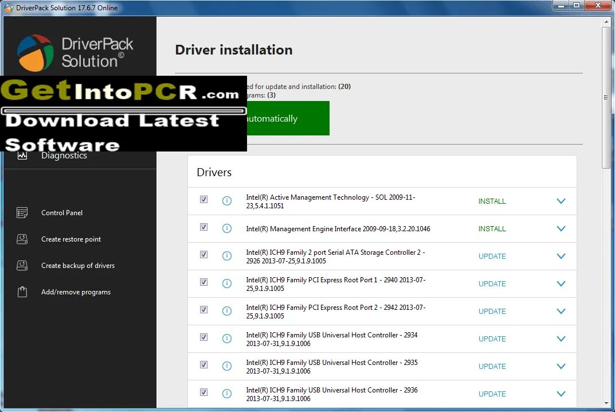Click INSTALL for Management Engine Interface

click(492, 228)
